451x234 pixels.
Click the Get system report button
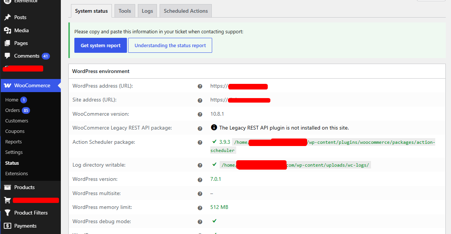[101, 45]
